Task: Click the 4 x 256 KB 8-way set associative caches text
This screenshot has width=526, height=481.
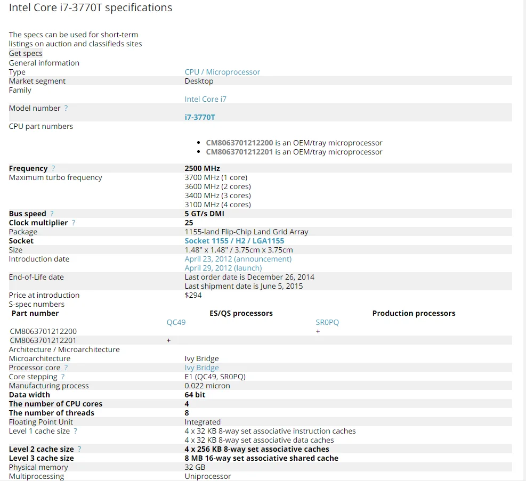Action: click(x=257, y=449)
